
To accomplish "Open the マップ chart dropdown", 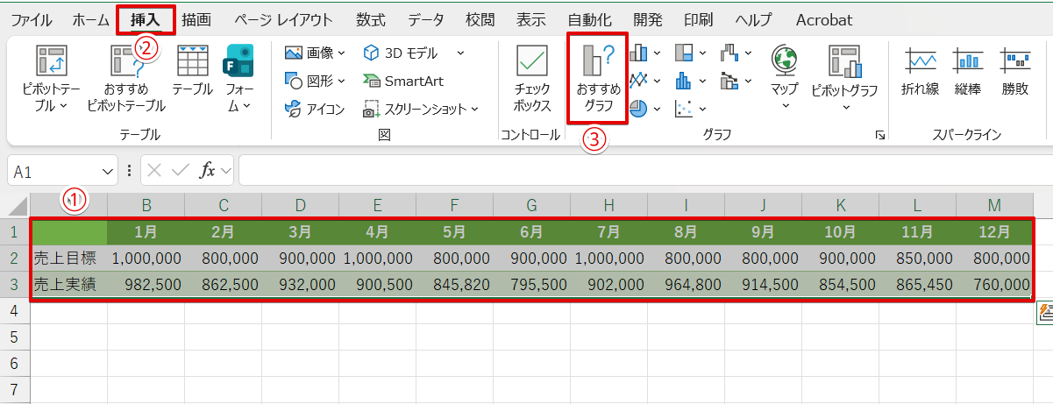I will coord(785,79).
